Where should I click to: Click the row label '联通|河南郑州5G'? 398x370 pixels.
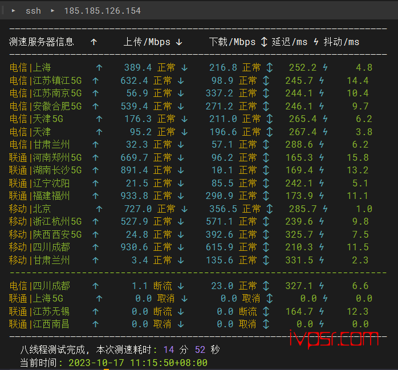click(46, 157)
